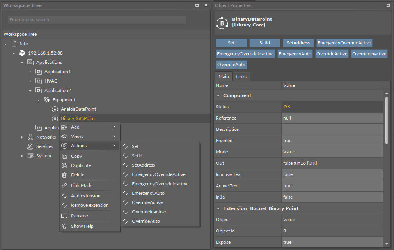Choose OverrideActive from the Actions submenu
Screen dimensions: 394x250
[147, 202]
